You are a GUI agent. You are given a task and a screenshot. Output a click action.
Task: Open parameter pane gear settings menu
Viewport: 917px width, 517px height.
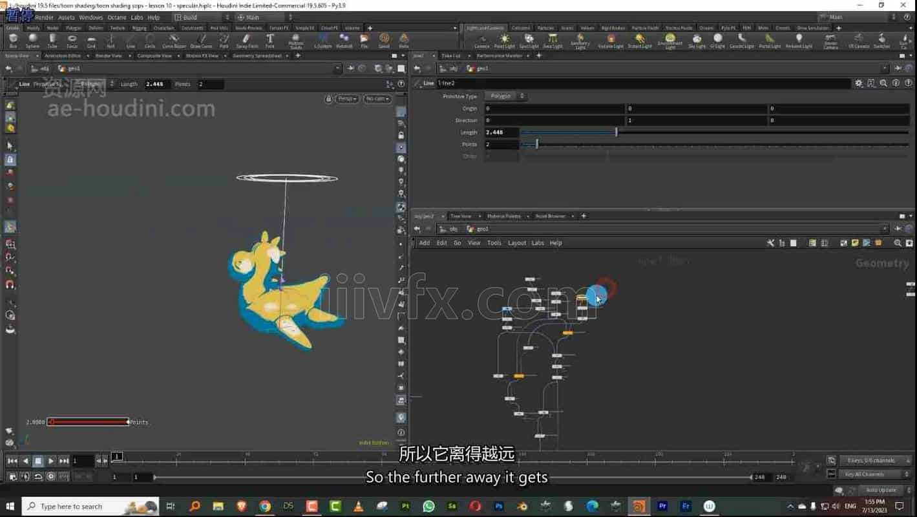pos(859,83)
